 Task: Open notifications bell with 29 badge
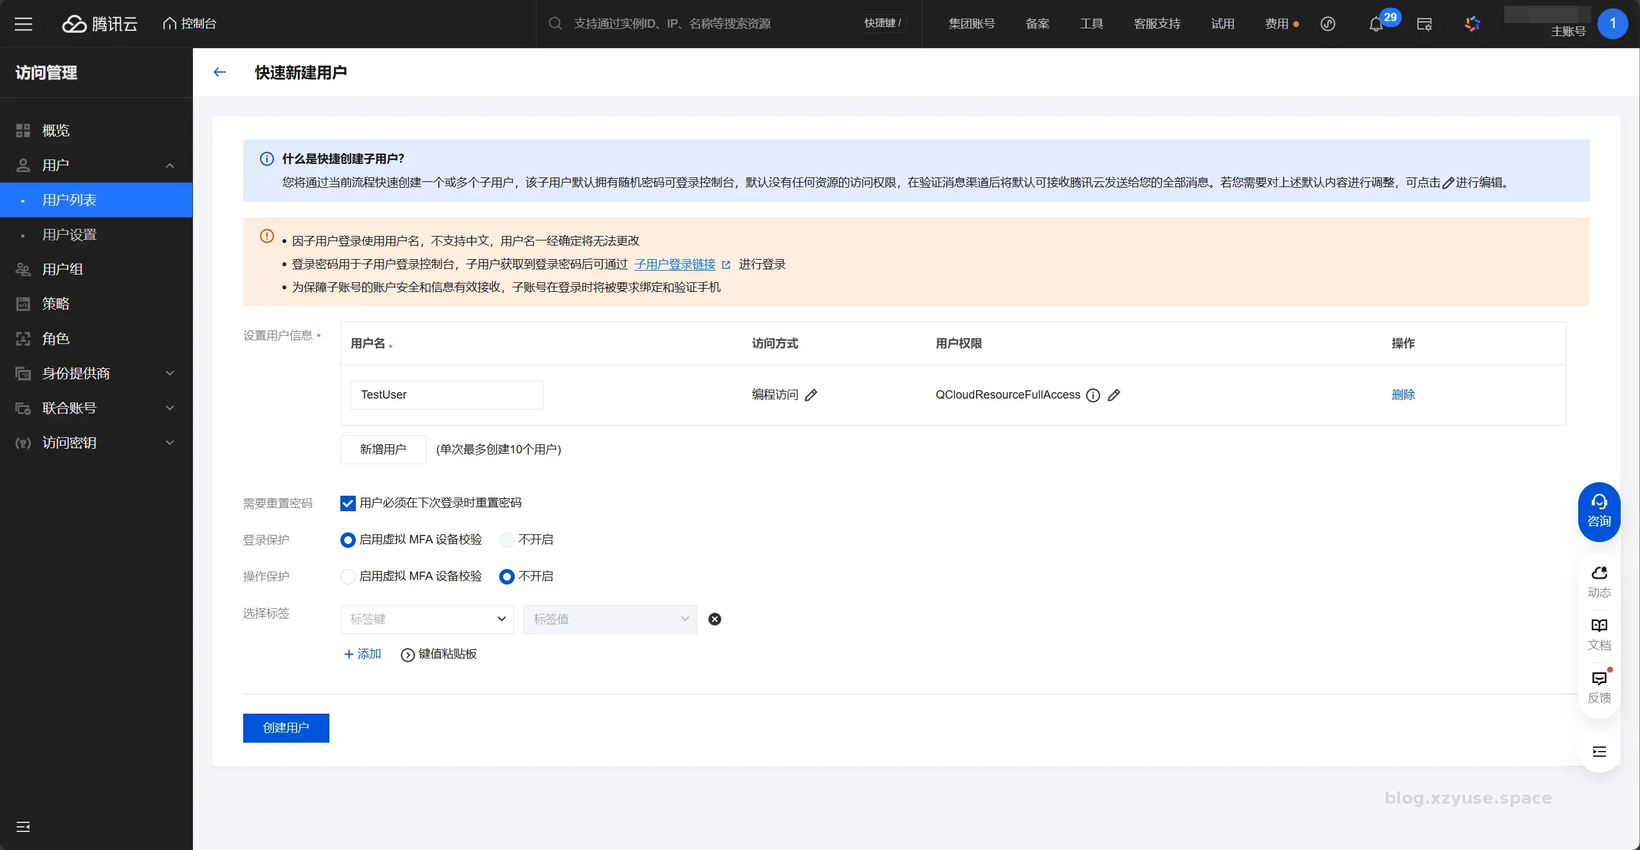[x=1376, y=24]
